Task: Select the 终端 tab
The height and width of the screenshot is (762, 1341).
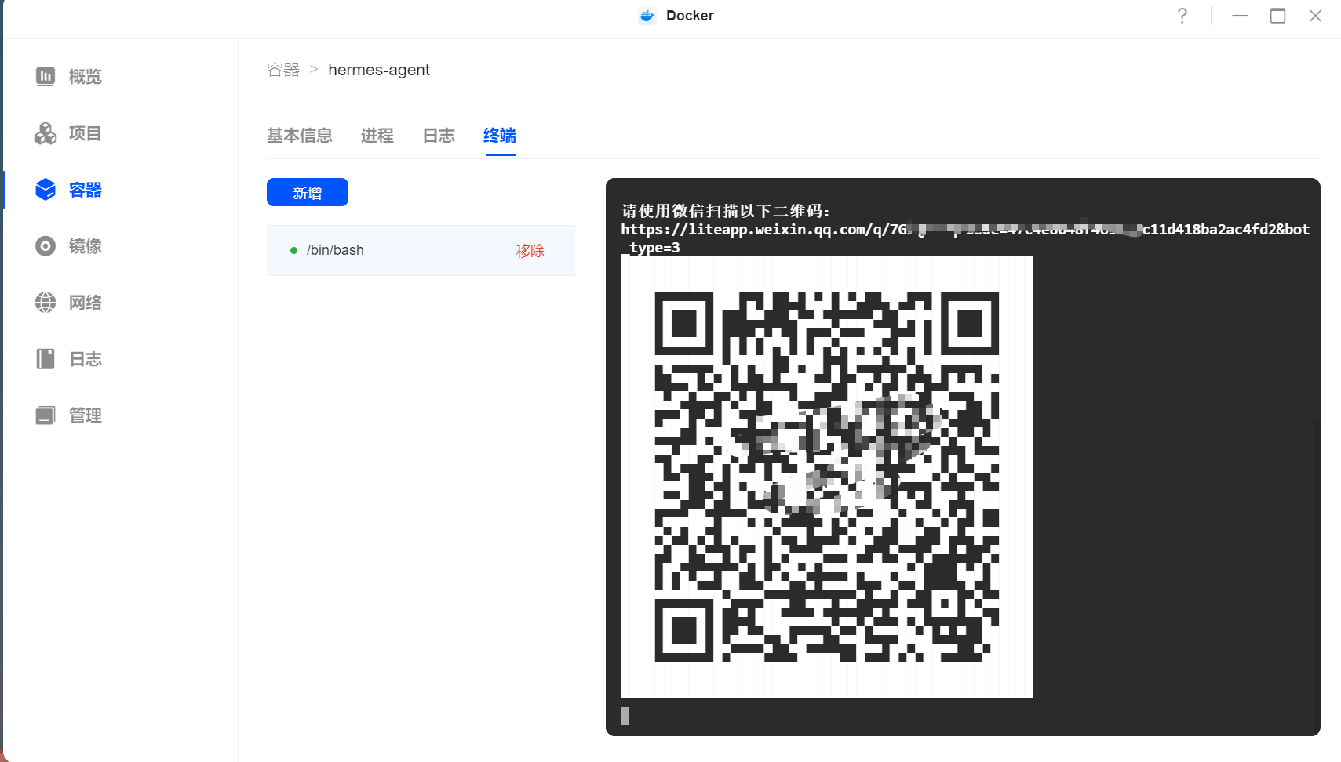Action: [500, 136]
